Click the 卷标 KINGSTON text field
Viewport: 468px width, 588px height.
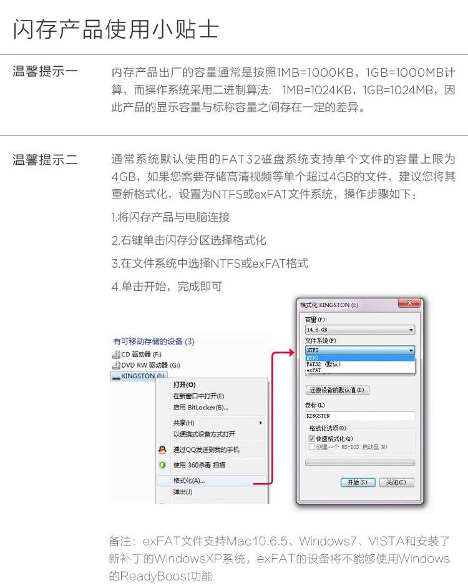(x=360, y=416)
